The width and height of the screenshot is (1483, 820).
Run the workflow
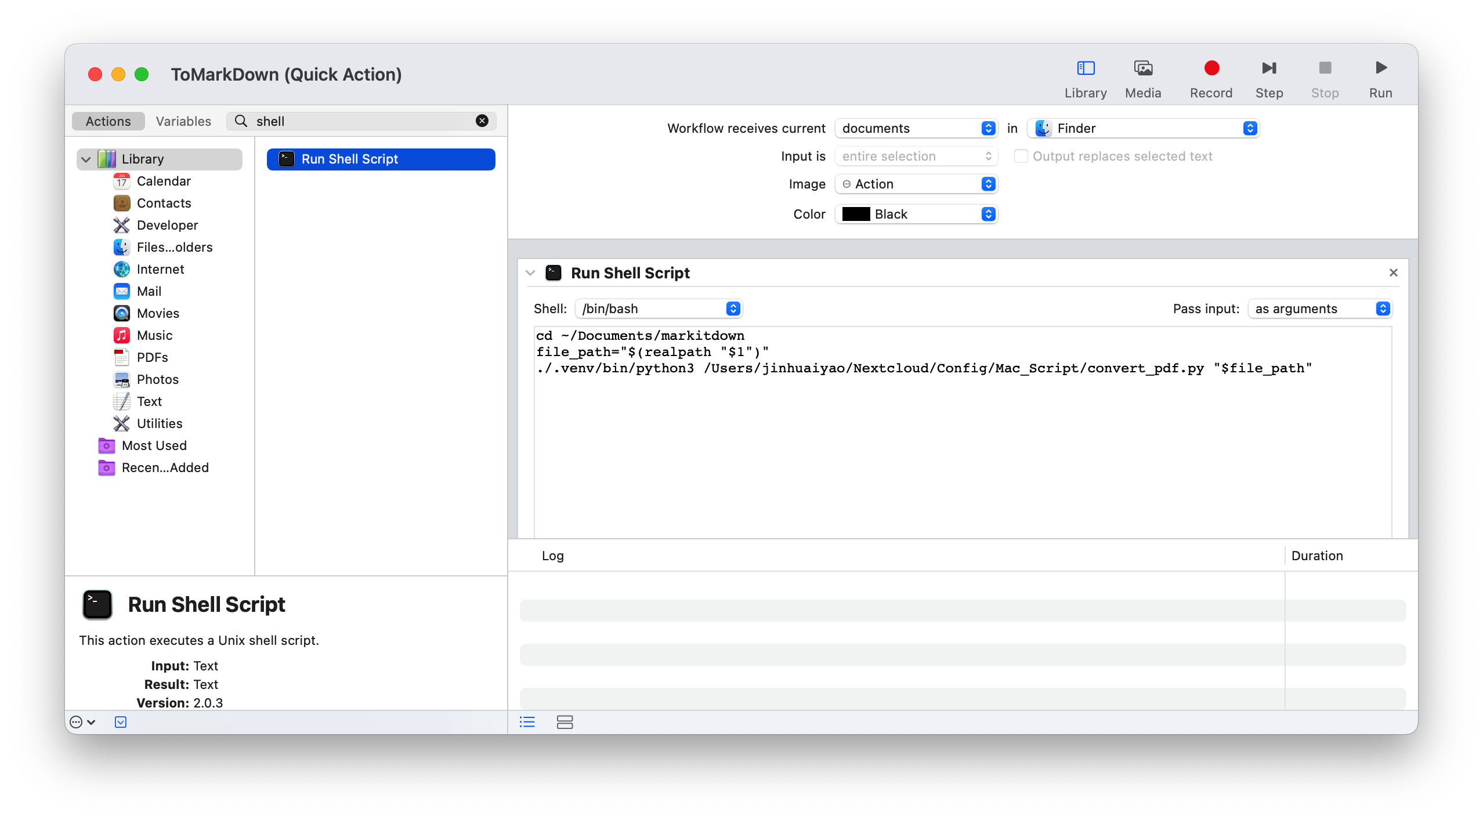(1381, 68)
